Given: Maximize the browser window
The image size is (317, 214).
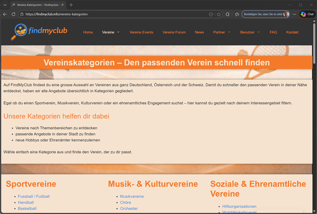Looking at the screenshot, I should point(301,5).
